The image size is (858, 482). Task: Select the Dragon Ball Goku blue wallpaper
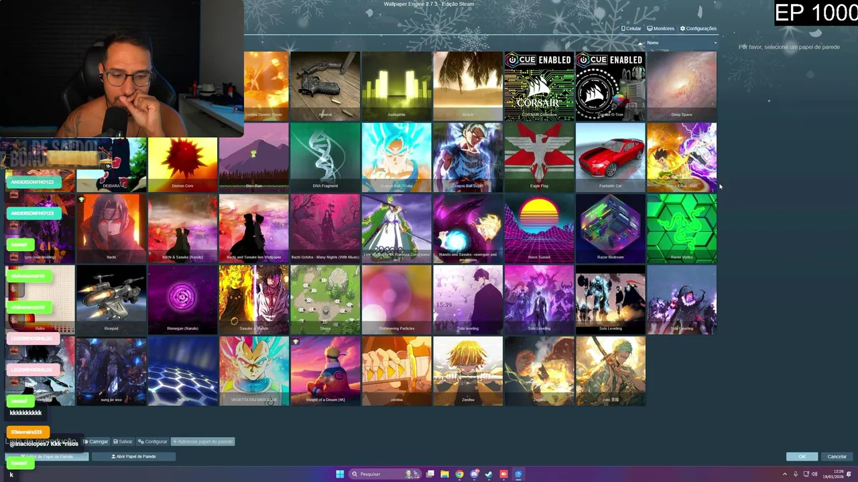(396, 157)
